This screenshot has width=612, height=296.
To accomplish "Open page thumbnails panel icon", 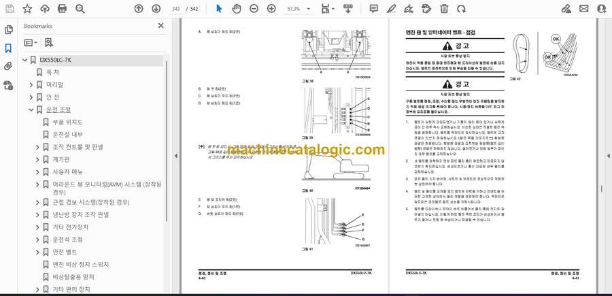I will point(9,30).
